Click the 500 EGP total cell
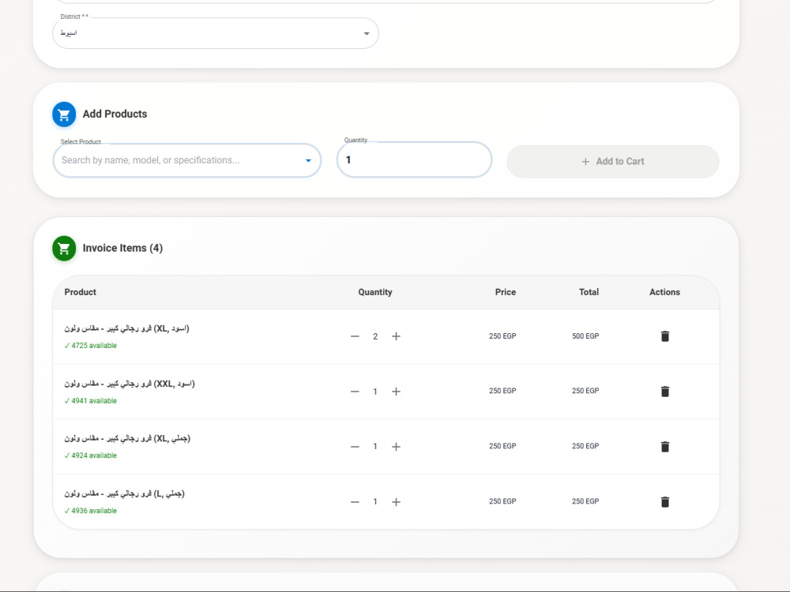790x592 pixels. (585, 335)
